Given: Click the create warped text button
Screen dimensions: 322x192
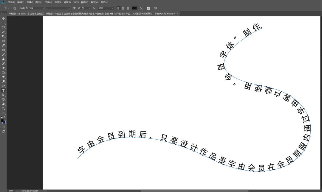Looking at the screenshot, I should (x=141, y=8).
